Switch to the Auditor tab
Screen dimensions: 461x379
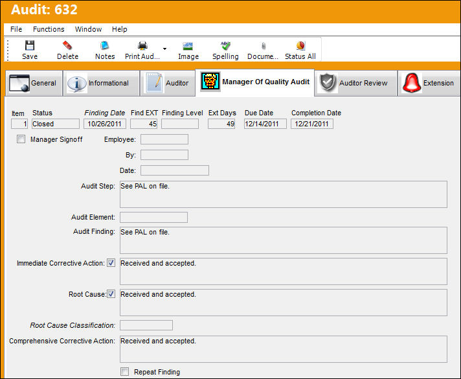pos(168,84)
